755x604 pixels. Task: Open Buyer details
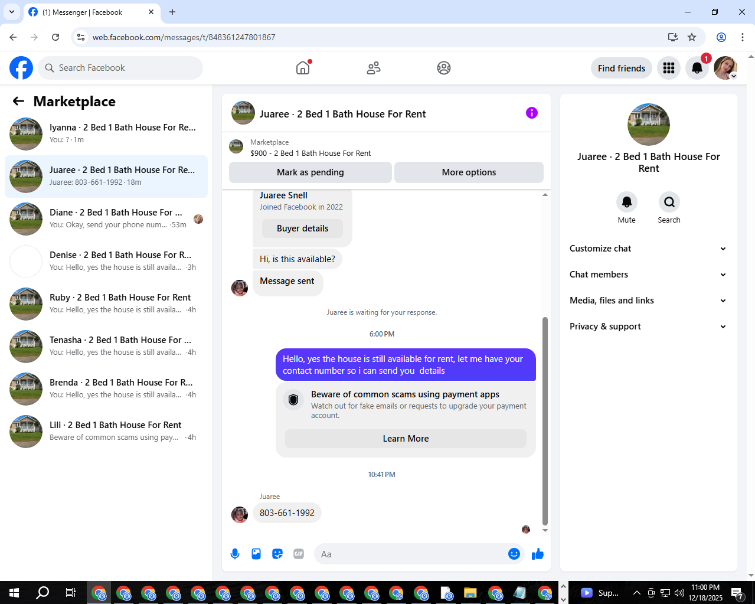point(302,228)
